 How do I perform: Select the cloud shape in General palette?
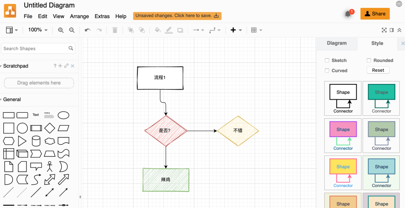49,141
